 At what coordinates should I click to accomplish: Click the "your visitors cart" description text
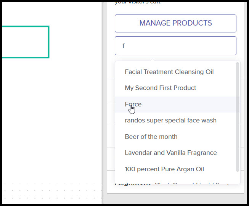(137, 2)
